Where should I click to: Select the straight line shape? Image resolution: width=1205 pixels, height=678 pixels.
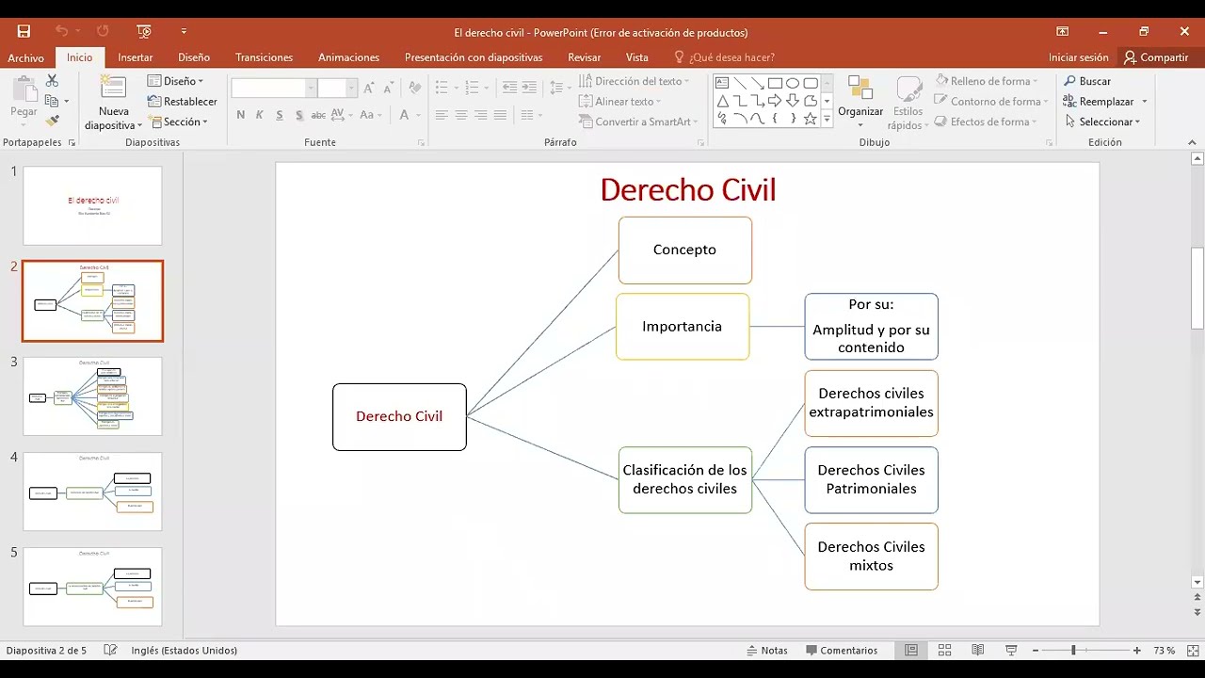[740, 83]
